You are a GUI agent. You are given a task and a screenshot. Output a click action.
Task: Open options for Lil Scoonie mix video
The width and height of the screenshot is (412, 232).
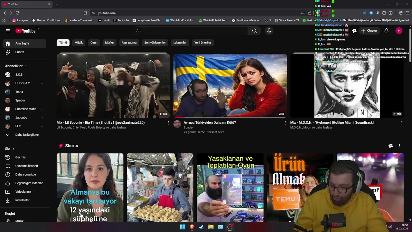pyautogui.click(x=168, y=123)
